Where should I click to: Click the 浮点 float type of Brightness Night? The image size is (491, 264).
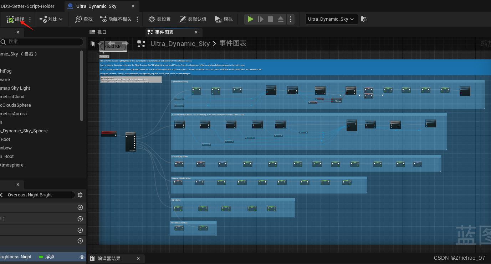pyautogui.click(x=47, y=257)
